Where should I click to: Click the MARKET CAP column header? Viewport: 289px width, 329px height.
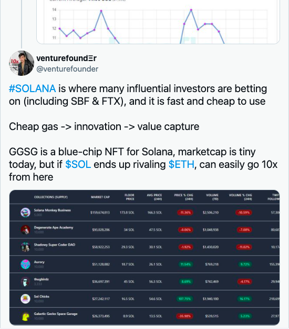(x=100, y=197)
